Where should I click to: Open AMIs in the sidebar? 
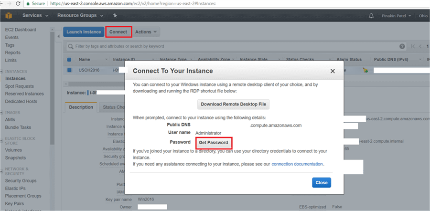tap(10, 120)
